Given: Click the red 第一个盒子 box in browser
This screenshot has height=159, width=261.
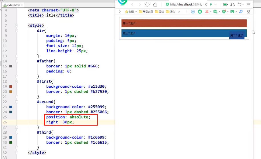Looking at the screenshot, I should pyautogui.click(x=184, y=23).
